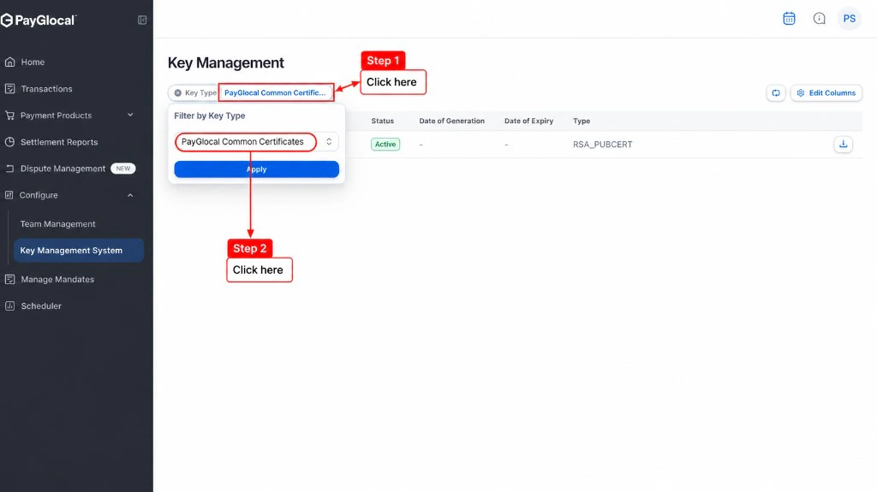Click Edit Columns button
Screen dimensions: 877x492
826,92
